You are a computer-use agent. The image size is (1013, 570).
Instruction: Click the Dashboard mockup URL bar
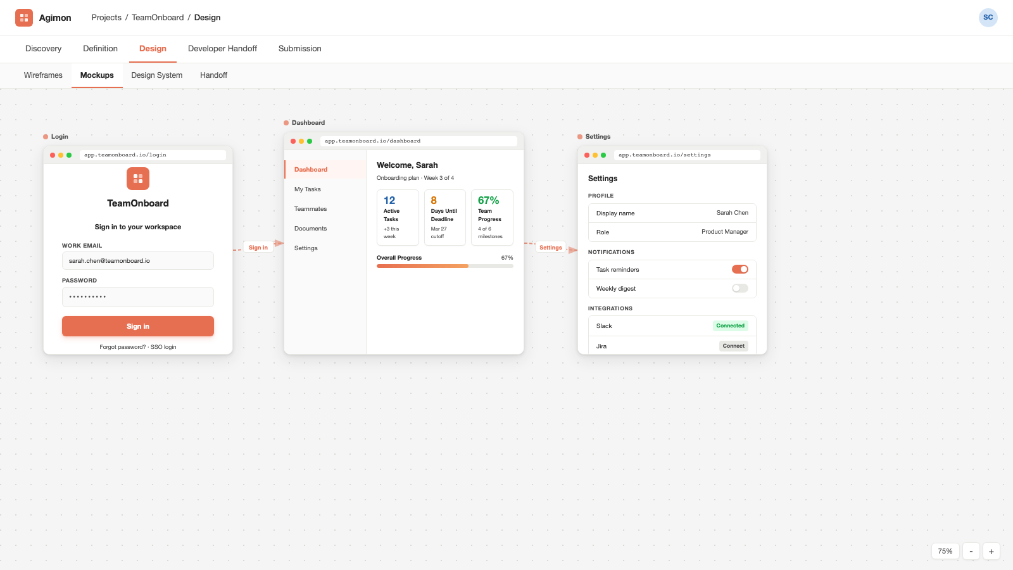pyautogui.click(x=418, y=141)
